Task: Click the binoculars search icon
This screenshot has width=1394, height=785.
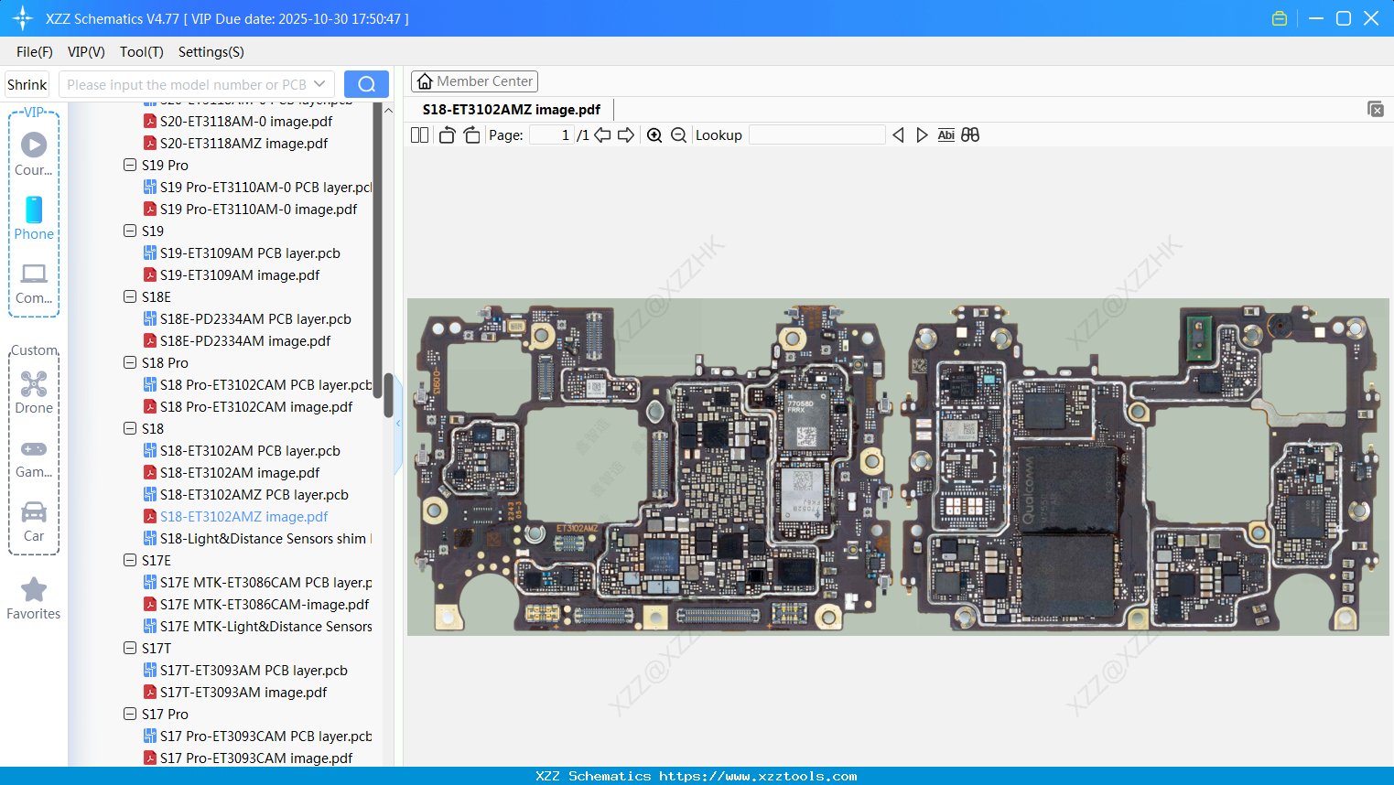Action: pos(970,134)
